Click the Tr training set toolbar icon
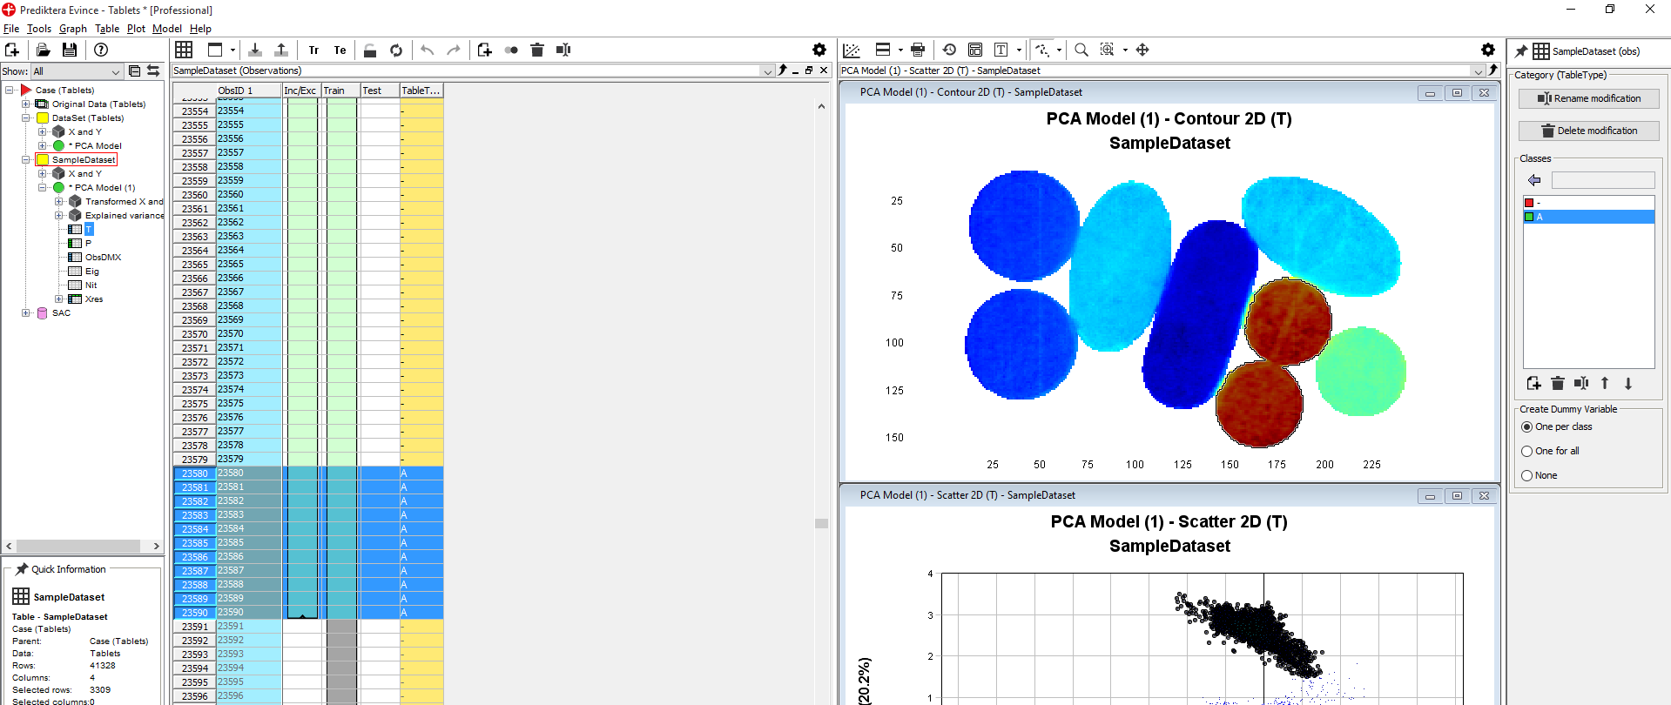Image resolution: width=1671 pixels, height=705 pixels. [313, 50]
